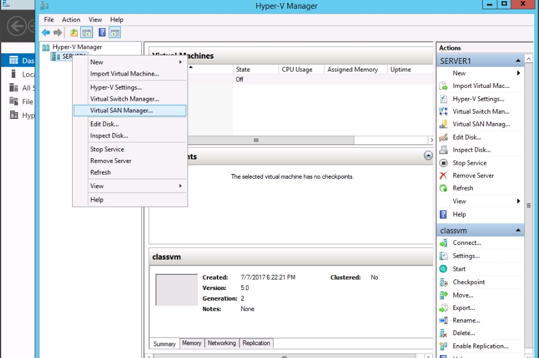Select Virtual SAN Manager in context menu

pyautogui.click(x=130, y=110)
